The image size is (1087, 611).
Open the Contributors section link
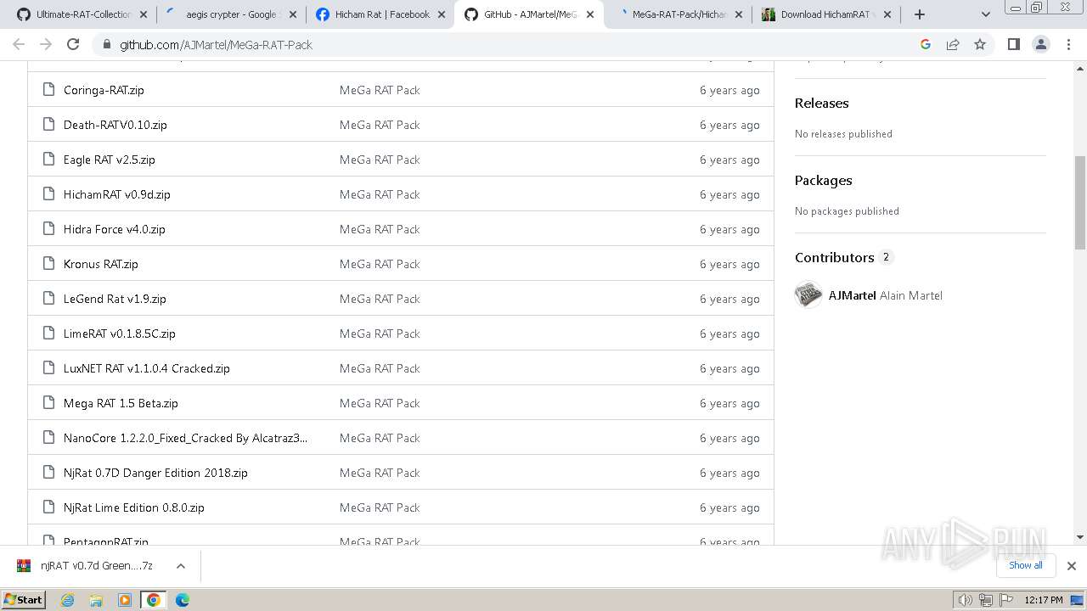843,257
